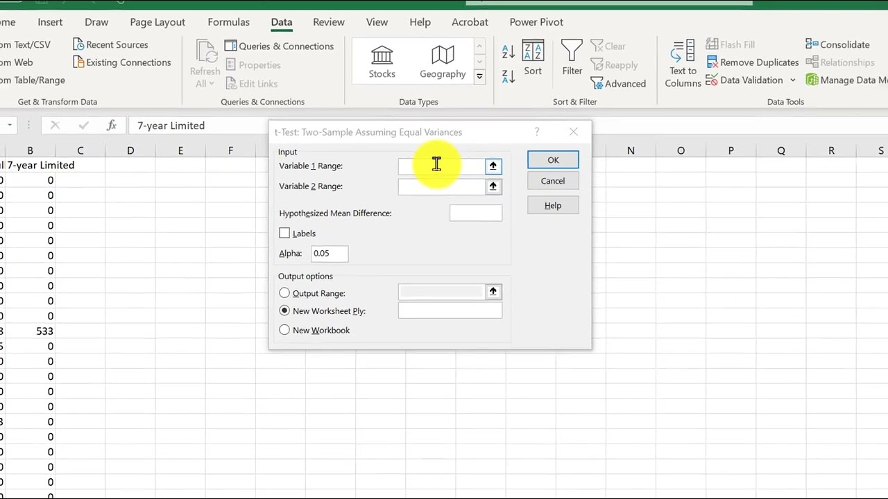Sort A to Z ascending icon
The width and height of the screenshot is (888, 499).
pyautogui.click(x=509, y=52)
